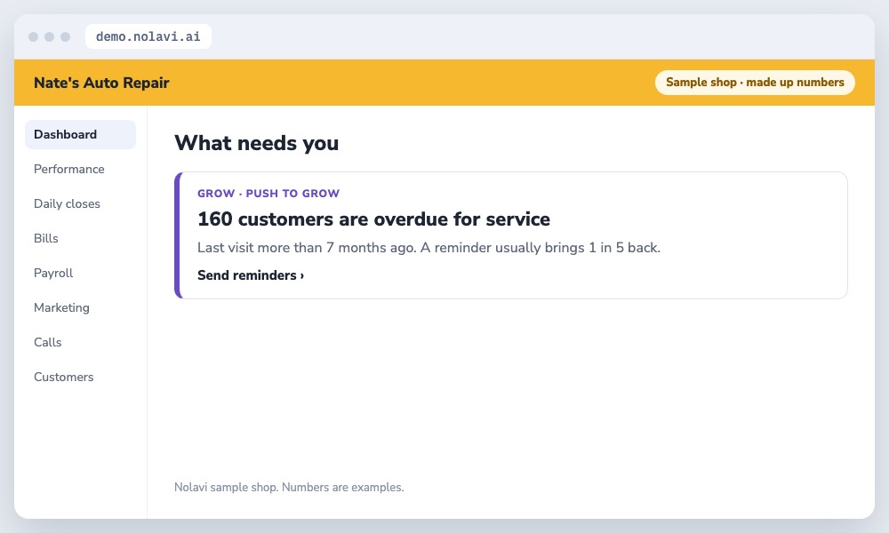Open the Dashboard sidebar item

(x=80, y=134)
